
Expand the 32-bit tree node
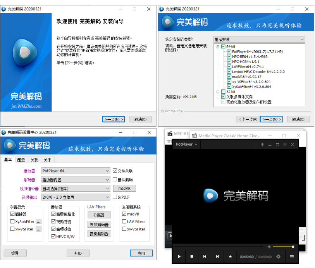[x=218, y=92]
